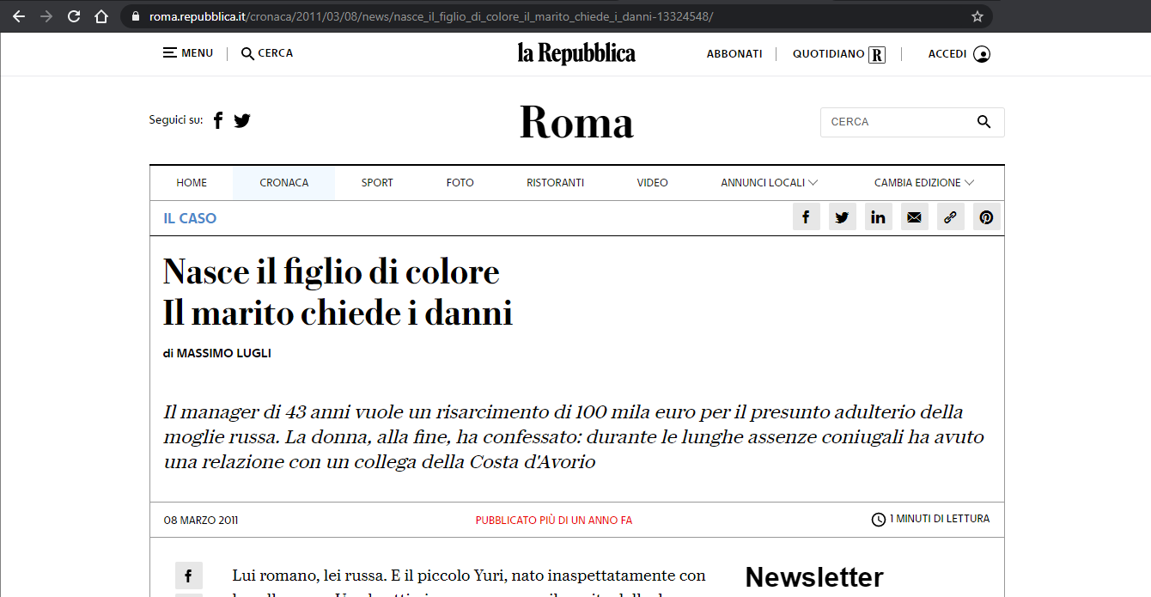The width and height of the screenshot is (1151, 597).
Task: Open Facebook page next to Seguici su
Action: [218, 120]
